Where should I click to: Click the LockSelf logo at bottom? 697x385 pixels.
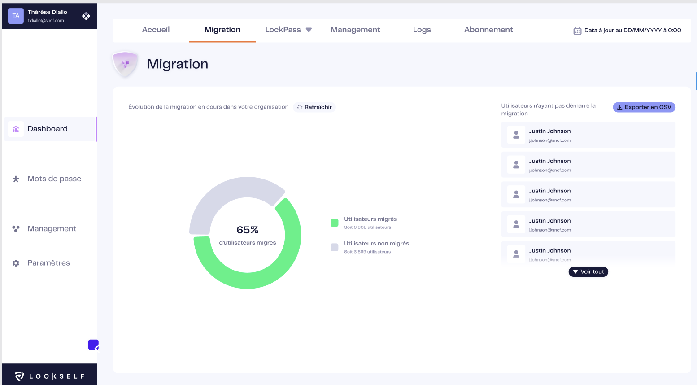pos(49,376)
